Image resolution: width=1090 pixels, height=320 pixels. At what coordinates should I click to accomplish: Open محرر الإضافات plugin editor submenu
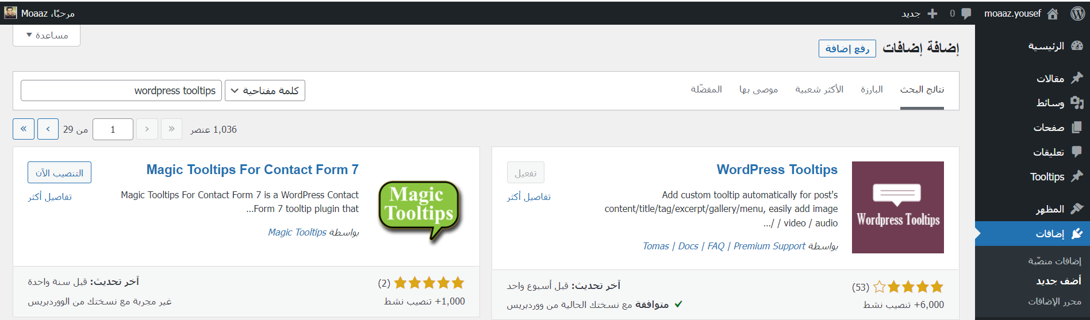pyautogui.click(x=1054, y=301)
